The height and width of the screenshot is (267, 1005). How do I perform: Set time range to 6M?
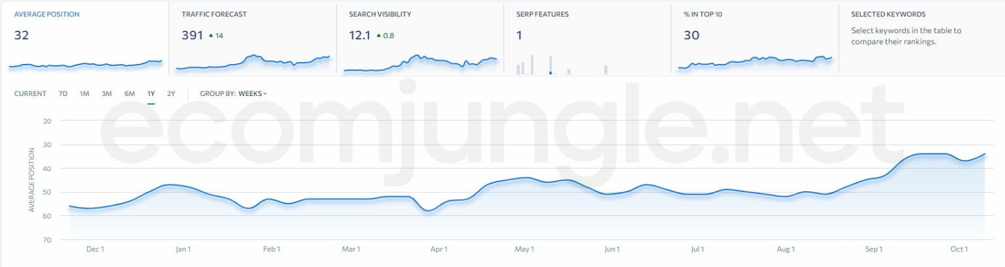tap(130, 94)
